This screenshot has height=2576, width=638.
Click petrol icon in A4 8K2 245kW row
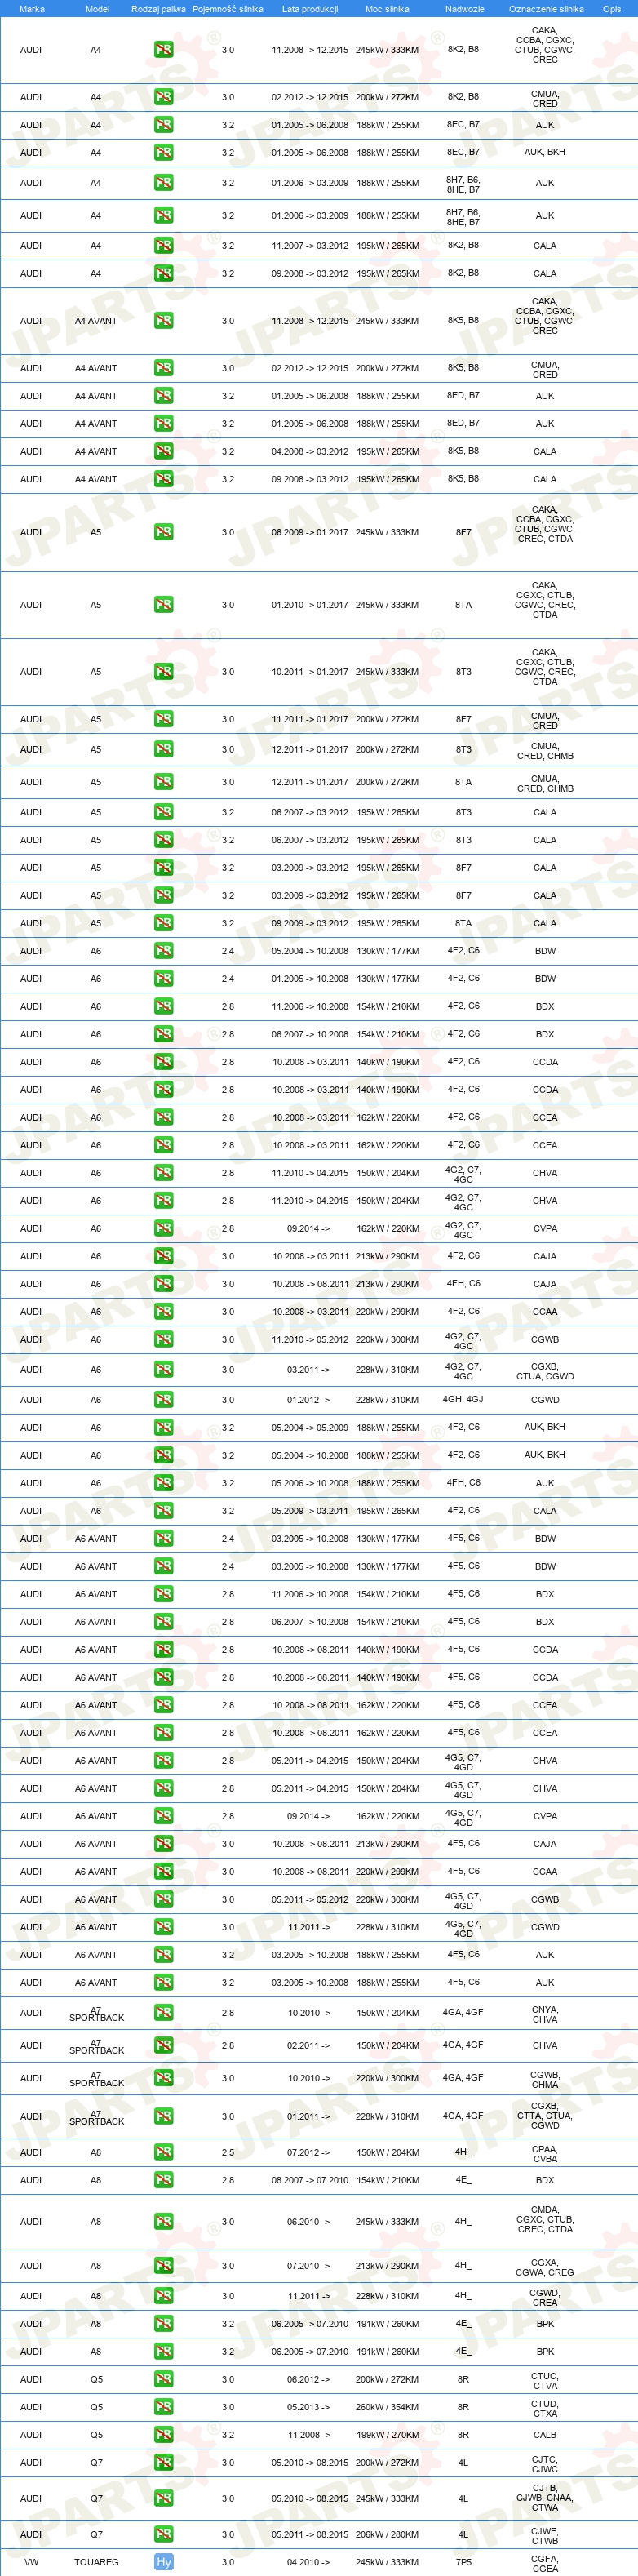pos(163,49)
